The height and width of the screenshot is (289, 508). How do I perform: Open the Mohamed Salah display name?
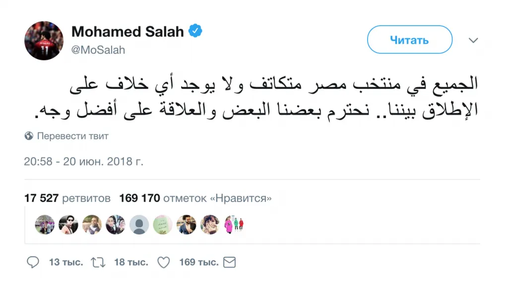127,32
